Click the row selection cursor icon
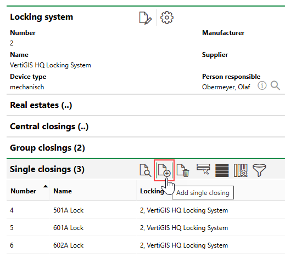This screenshot has height=258, width=285. [203, 169]
